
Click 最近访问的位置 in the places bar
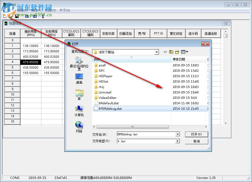pyautogui.click(x=79, y=64)
